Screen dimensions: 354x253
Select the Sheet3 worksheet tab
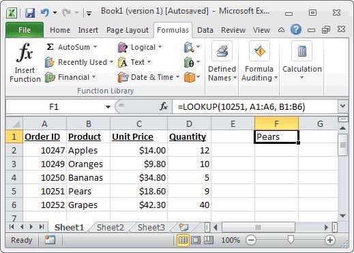151,227
